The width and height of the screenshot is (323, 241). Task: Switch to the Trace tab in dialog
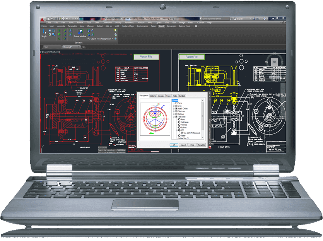click(168, 96)
